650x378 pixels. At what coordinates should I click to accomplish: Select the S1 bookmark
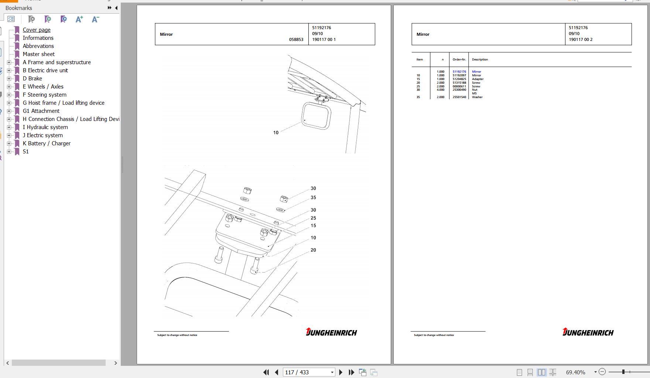click(x=26, y=152)
